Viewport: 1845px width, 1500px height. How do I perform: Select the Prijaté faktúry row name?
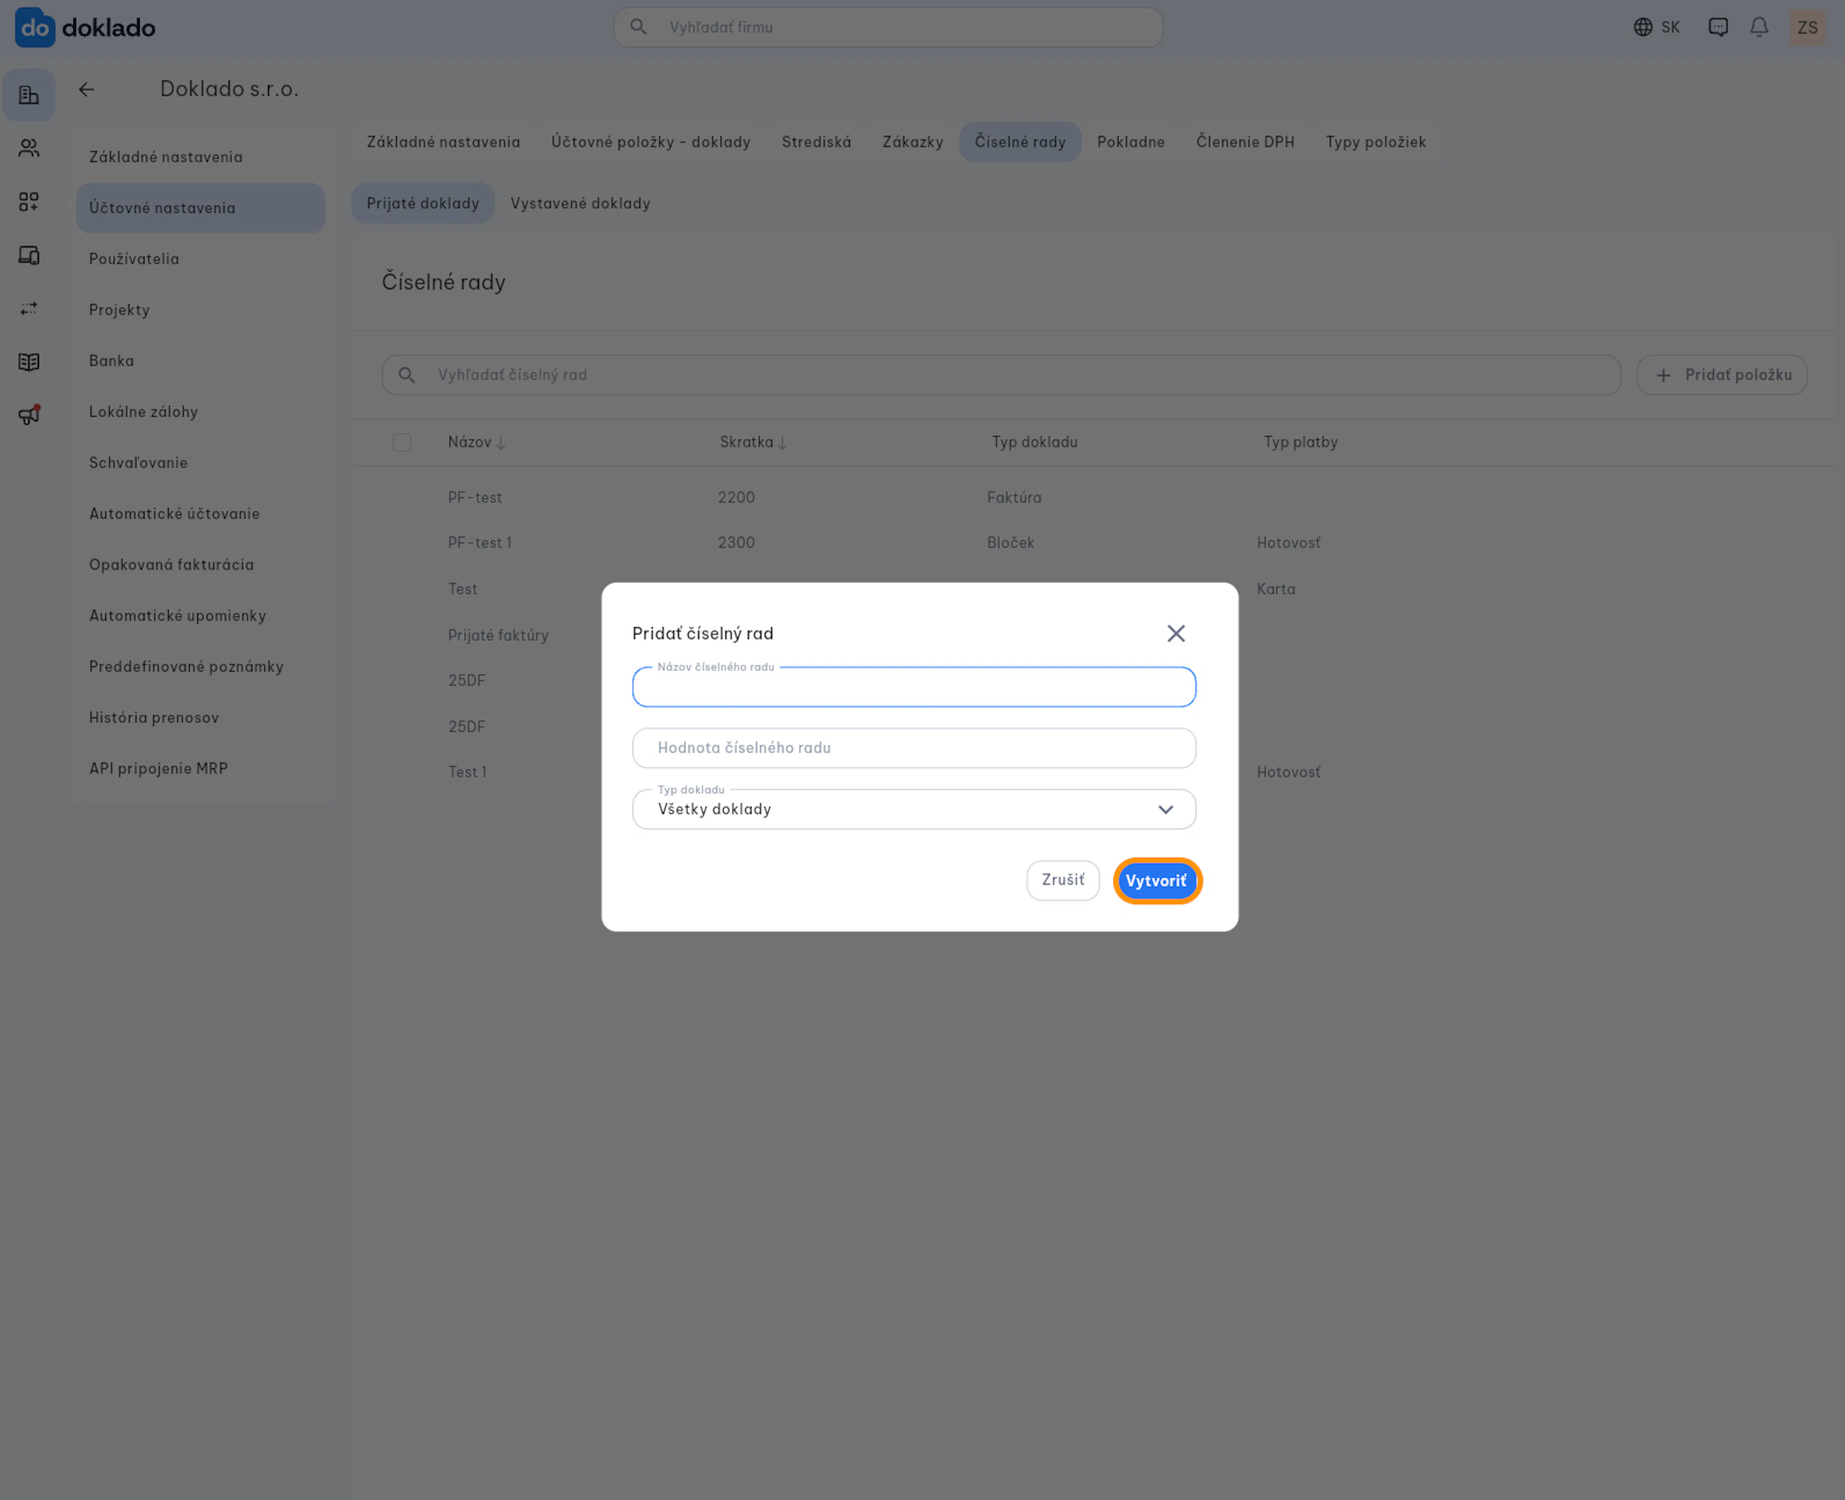pos(498,636)
